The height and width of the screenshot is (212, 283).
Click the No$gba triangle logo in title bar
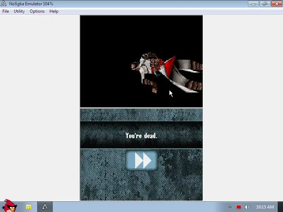[4, 4]
